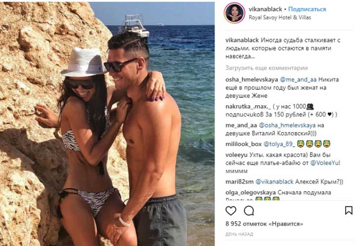Open osha_hmelevskaya commenter profile

coord(252,80)
